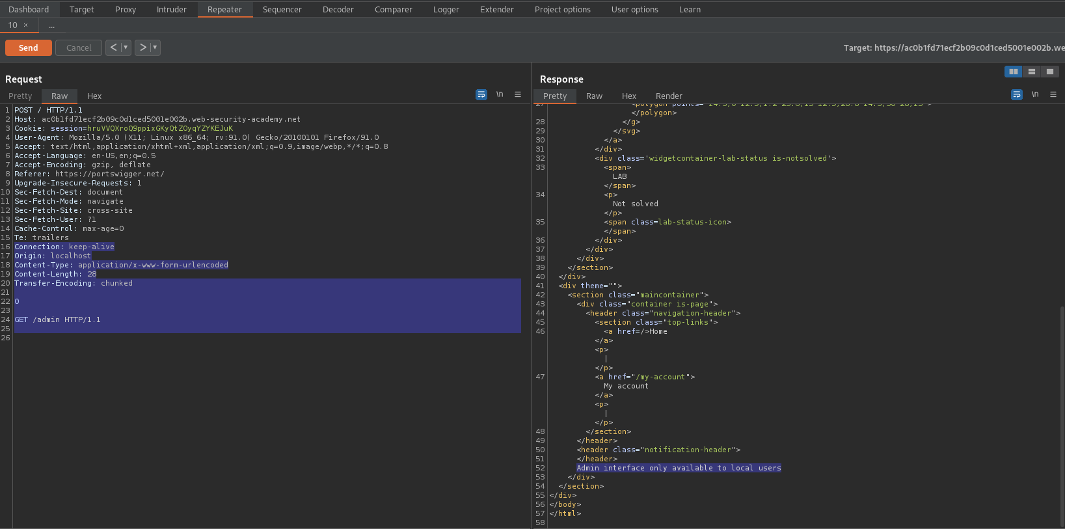Click 'Te: trailers' header line
This screenshot has height=529, width=1065.
pyautogui.click(x=42, y=237)
